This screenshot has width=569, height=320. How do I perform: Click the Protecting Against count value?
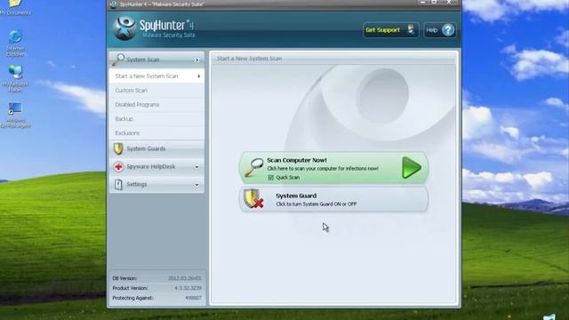click(x=193, y=298)
